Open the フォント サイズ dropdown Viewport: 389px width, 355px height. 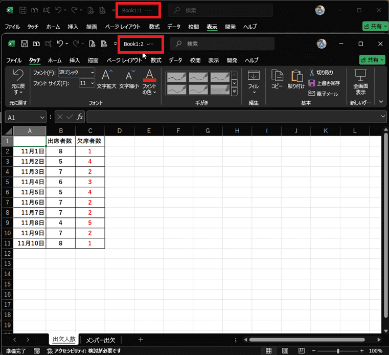(x=92, y=83)
